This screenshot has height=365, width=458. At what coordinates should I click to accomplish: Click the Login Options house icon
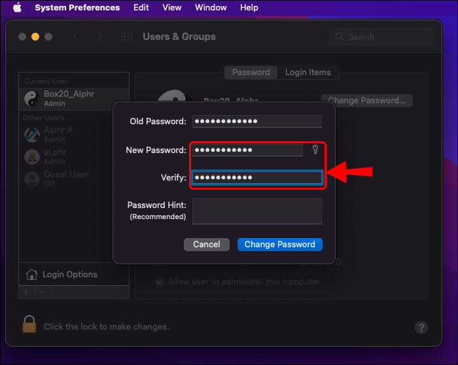point(31,275)
